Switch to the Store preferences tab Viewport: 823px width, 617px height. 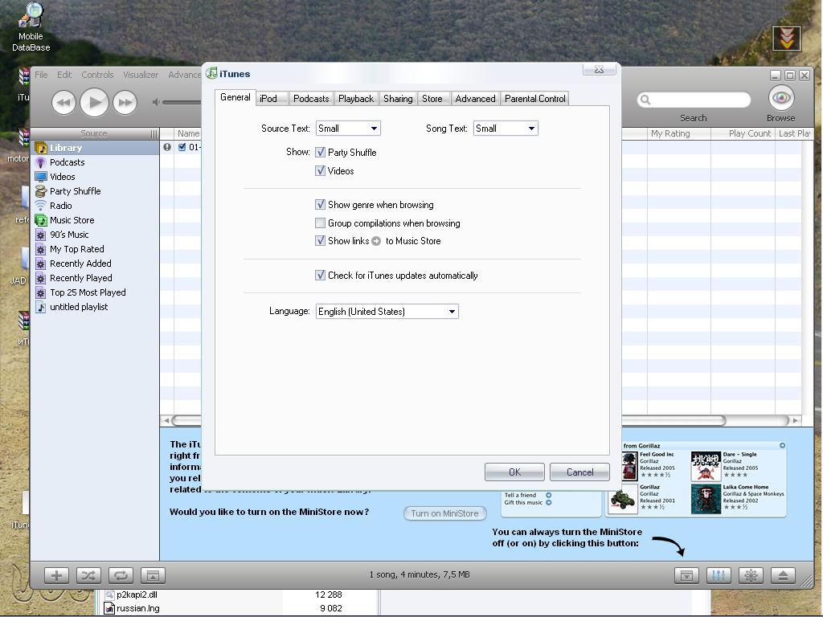[432, 99]
